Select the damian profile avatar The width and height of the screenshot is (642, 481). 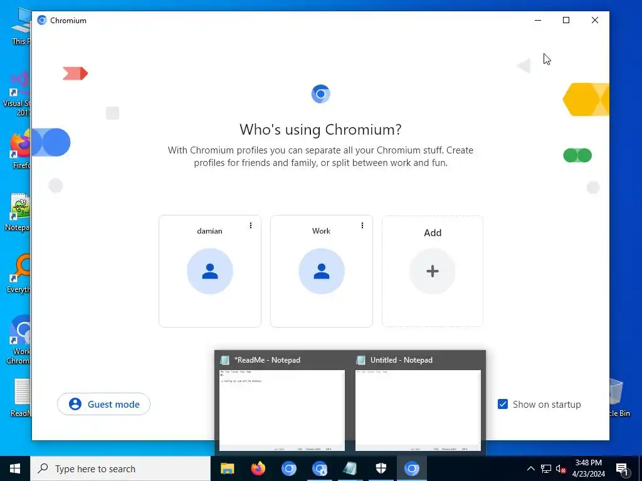click(210, 271)
